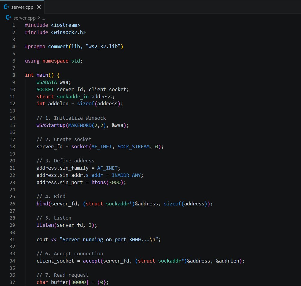Screen dimensions: 301x286
Task: Close the server.cpp tab
Action: click(x=39, y=7)
